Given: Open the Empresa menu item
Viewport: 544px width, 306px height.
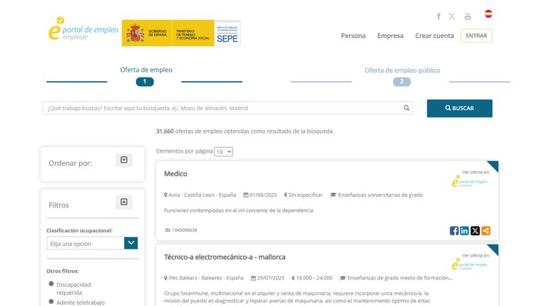Looking at the screenshot, I should click(390, 36).
